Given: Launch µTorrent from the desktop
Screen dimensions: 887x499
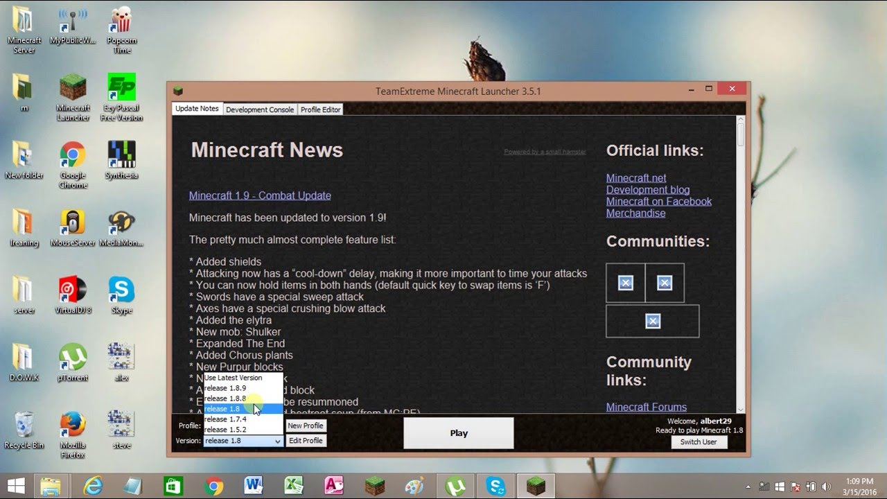Looking at the screenshot, I should coord(73,363).
